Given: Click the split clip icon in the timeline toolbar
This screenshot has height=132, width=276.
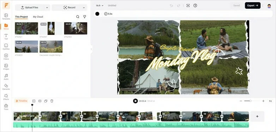Looking at the screenshot, I should (40, 101).
